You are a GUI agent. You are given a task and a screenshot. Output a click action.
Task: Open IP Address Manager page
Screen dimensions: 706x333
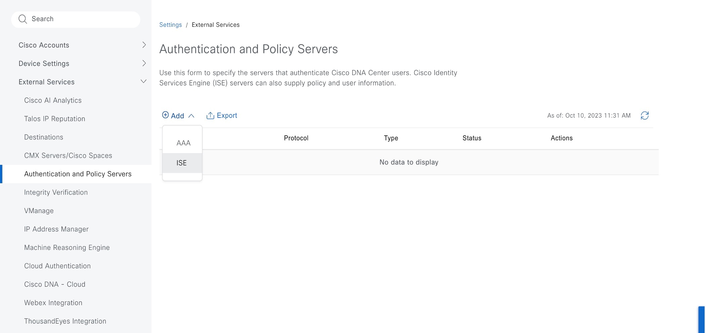(x=56, y=229)
